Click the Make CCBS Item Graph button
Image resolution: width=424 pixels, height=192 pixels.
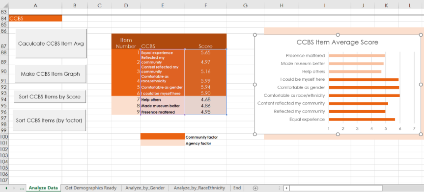click(x=50, y=74)
